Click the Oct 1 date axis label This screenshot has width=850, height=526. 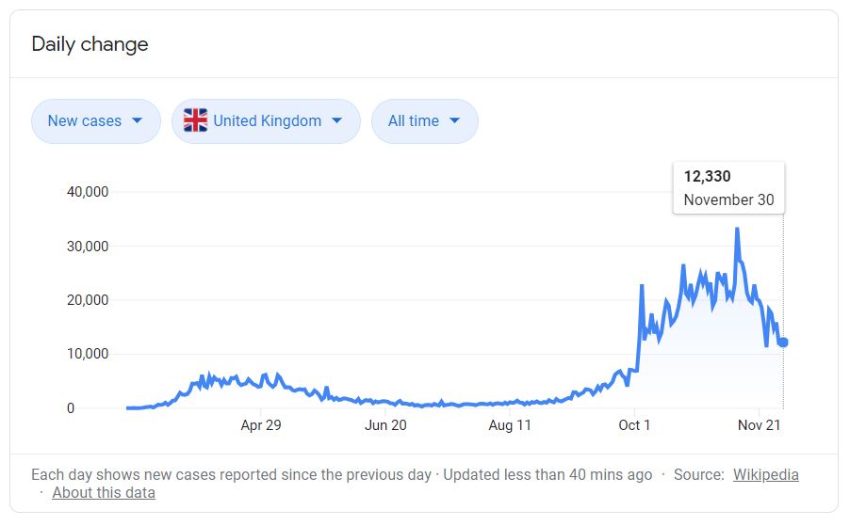[x=634, y=425]
